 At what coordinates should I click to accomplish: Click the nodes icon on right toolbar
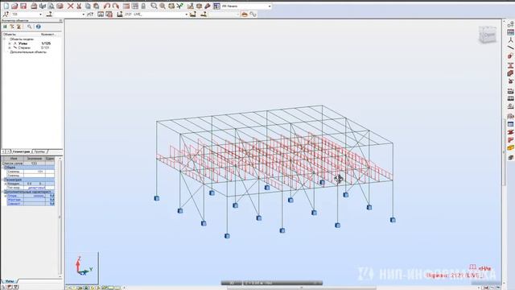tap(510, 40)
